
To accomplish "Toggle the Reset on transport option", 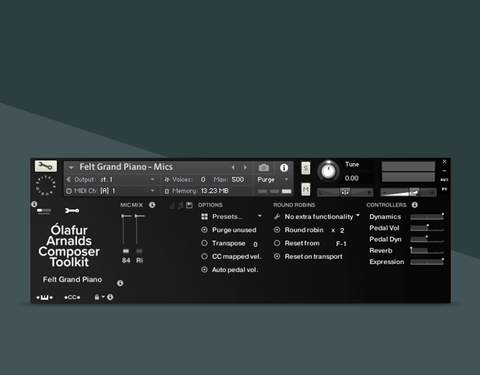I will pos(277,257).
